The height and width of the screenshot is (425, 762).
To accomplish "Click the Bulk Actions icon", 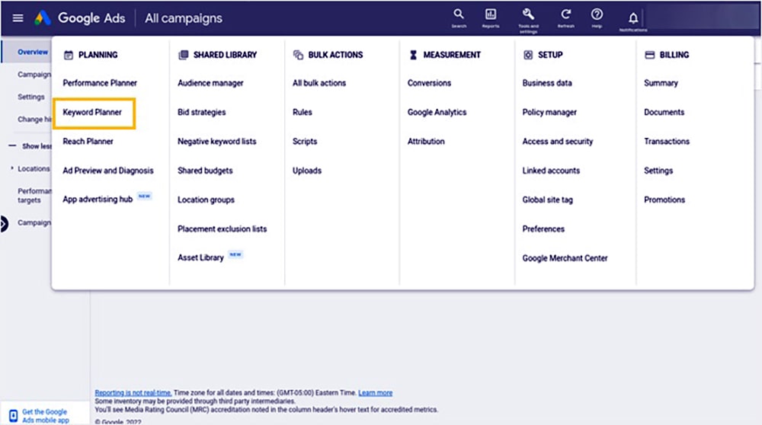I will point(298,55).
